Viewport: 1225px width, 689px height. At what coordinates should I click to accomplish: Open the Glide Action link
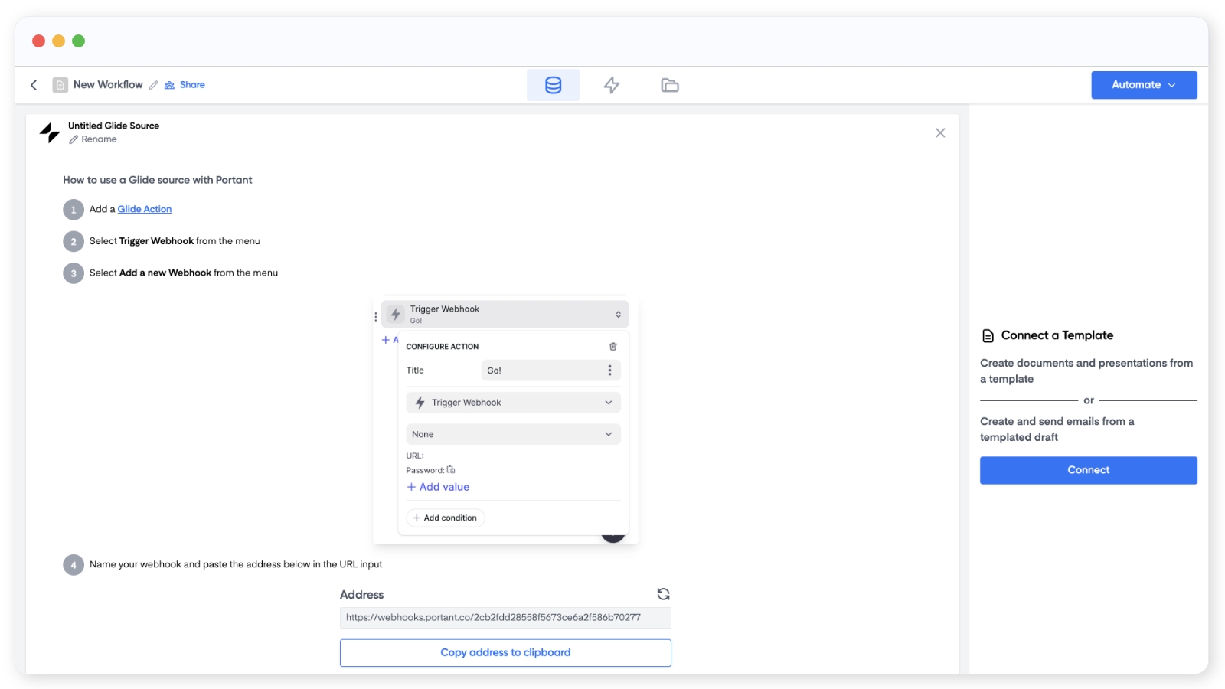145,209
